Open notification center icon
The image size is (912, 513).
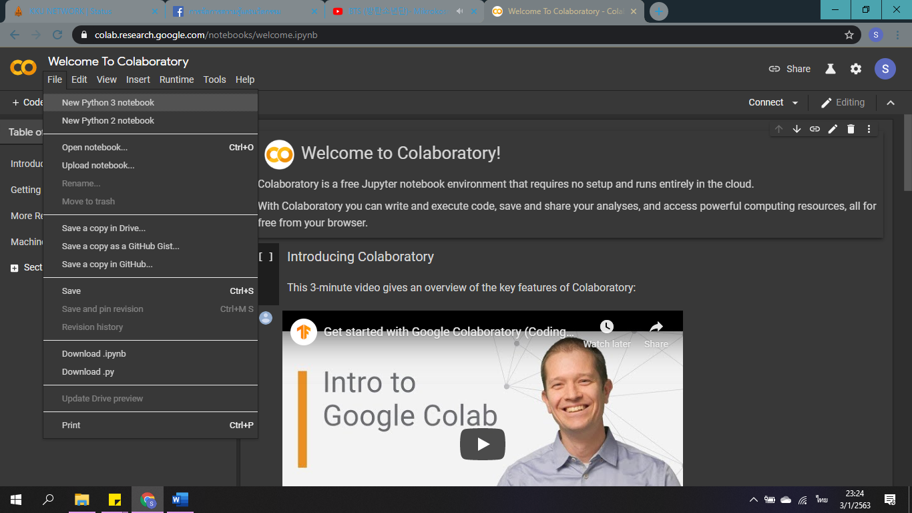click(x=889, y=499)
